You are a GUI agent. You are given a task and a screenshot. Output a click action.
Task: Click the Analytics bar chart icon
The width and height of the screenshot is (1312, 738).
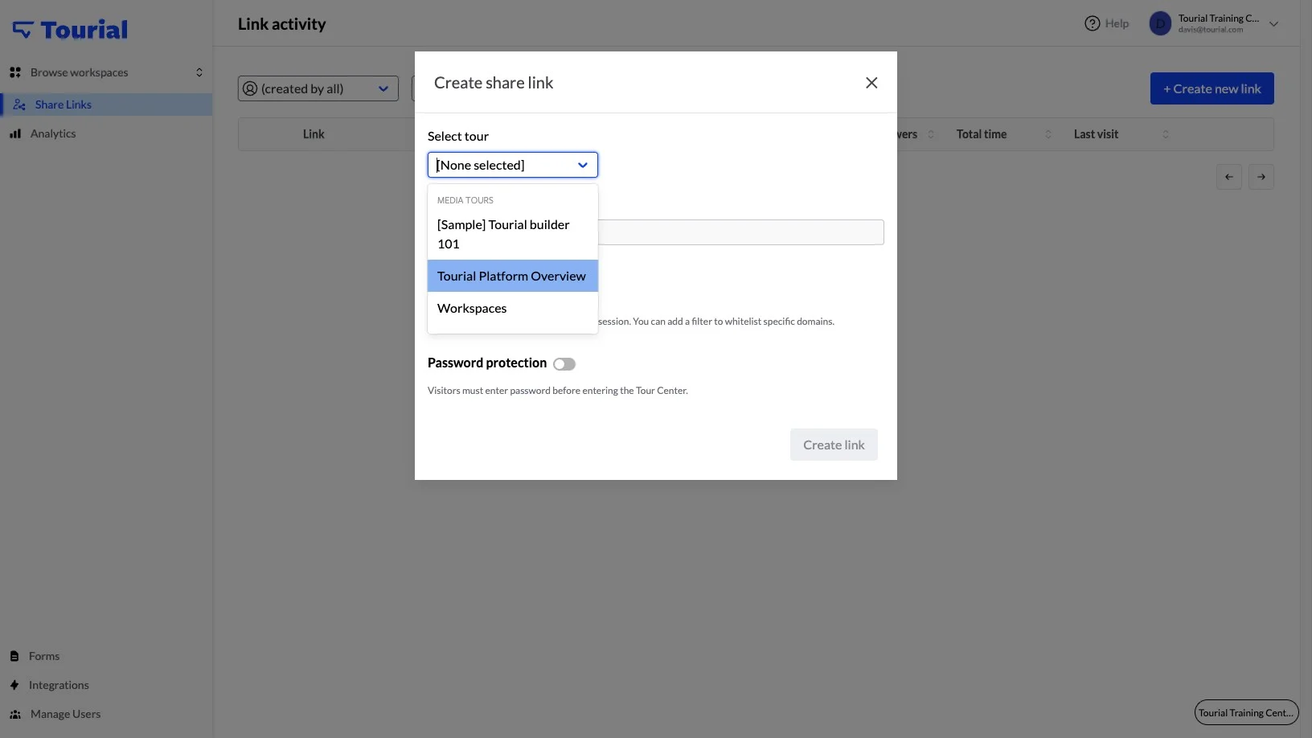pos(15,133)
